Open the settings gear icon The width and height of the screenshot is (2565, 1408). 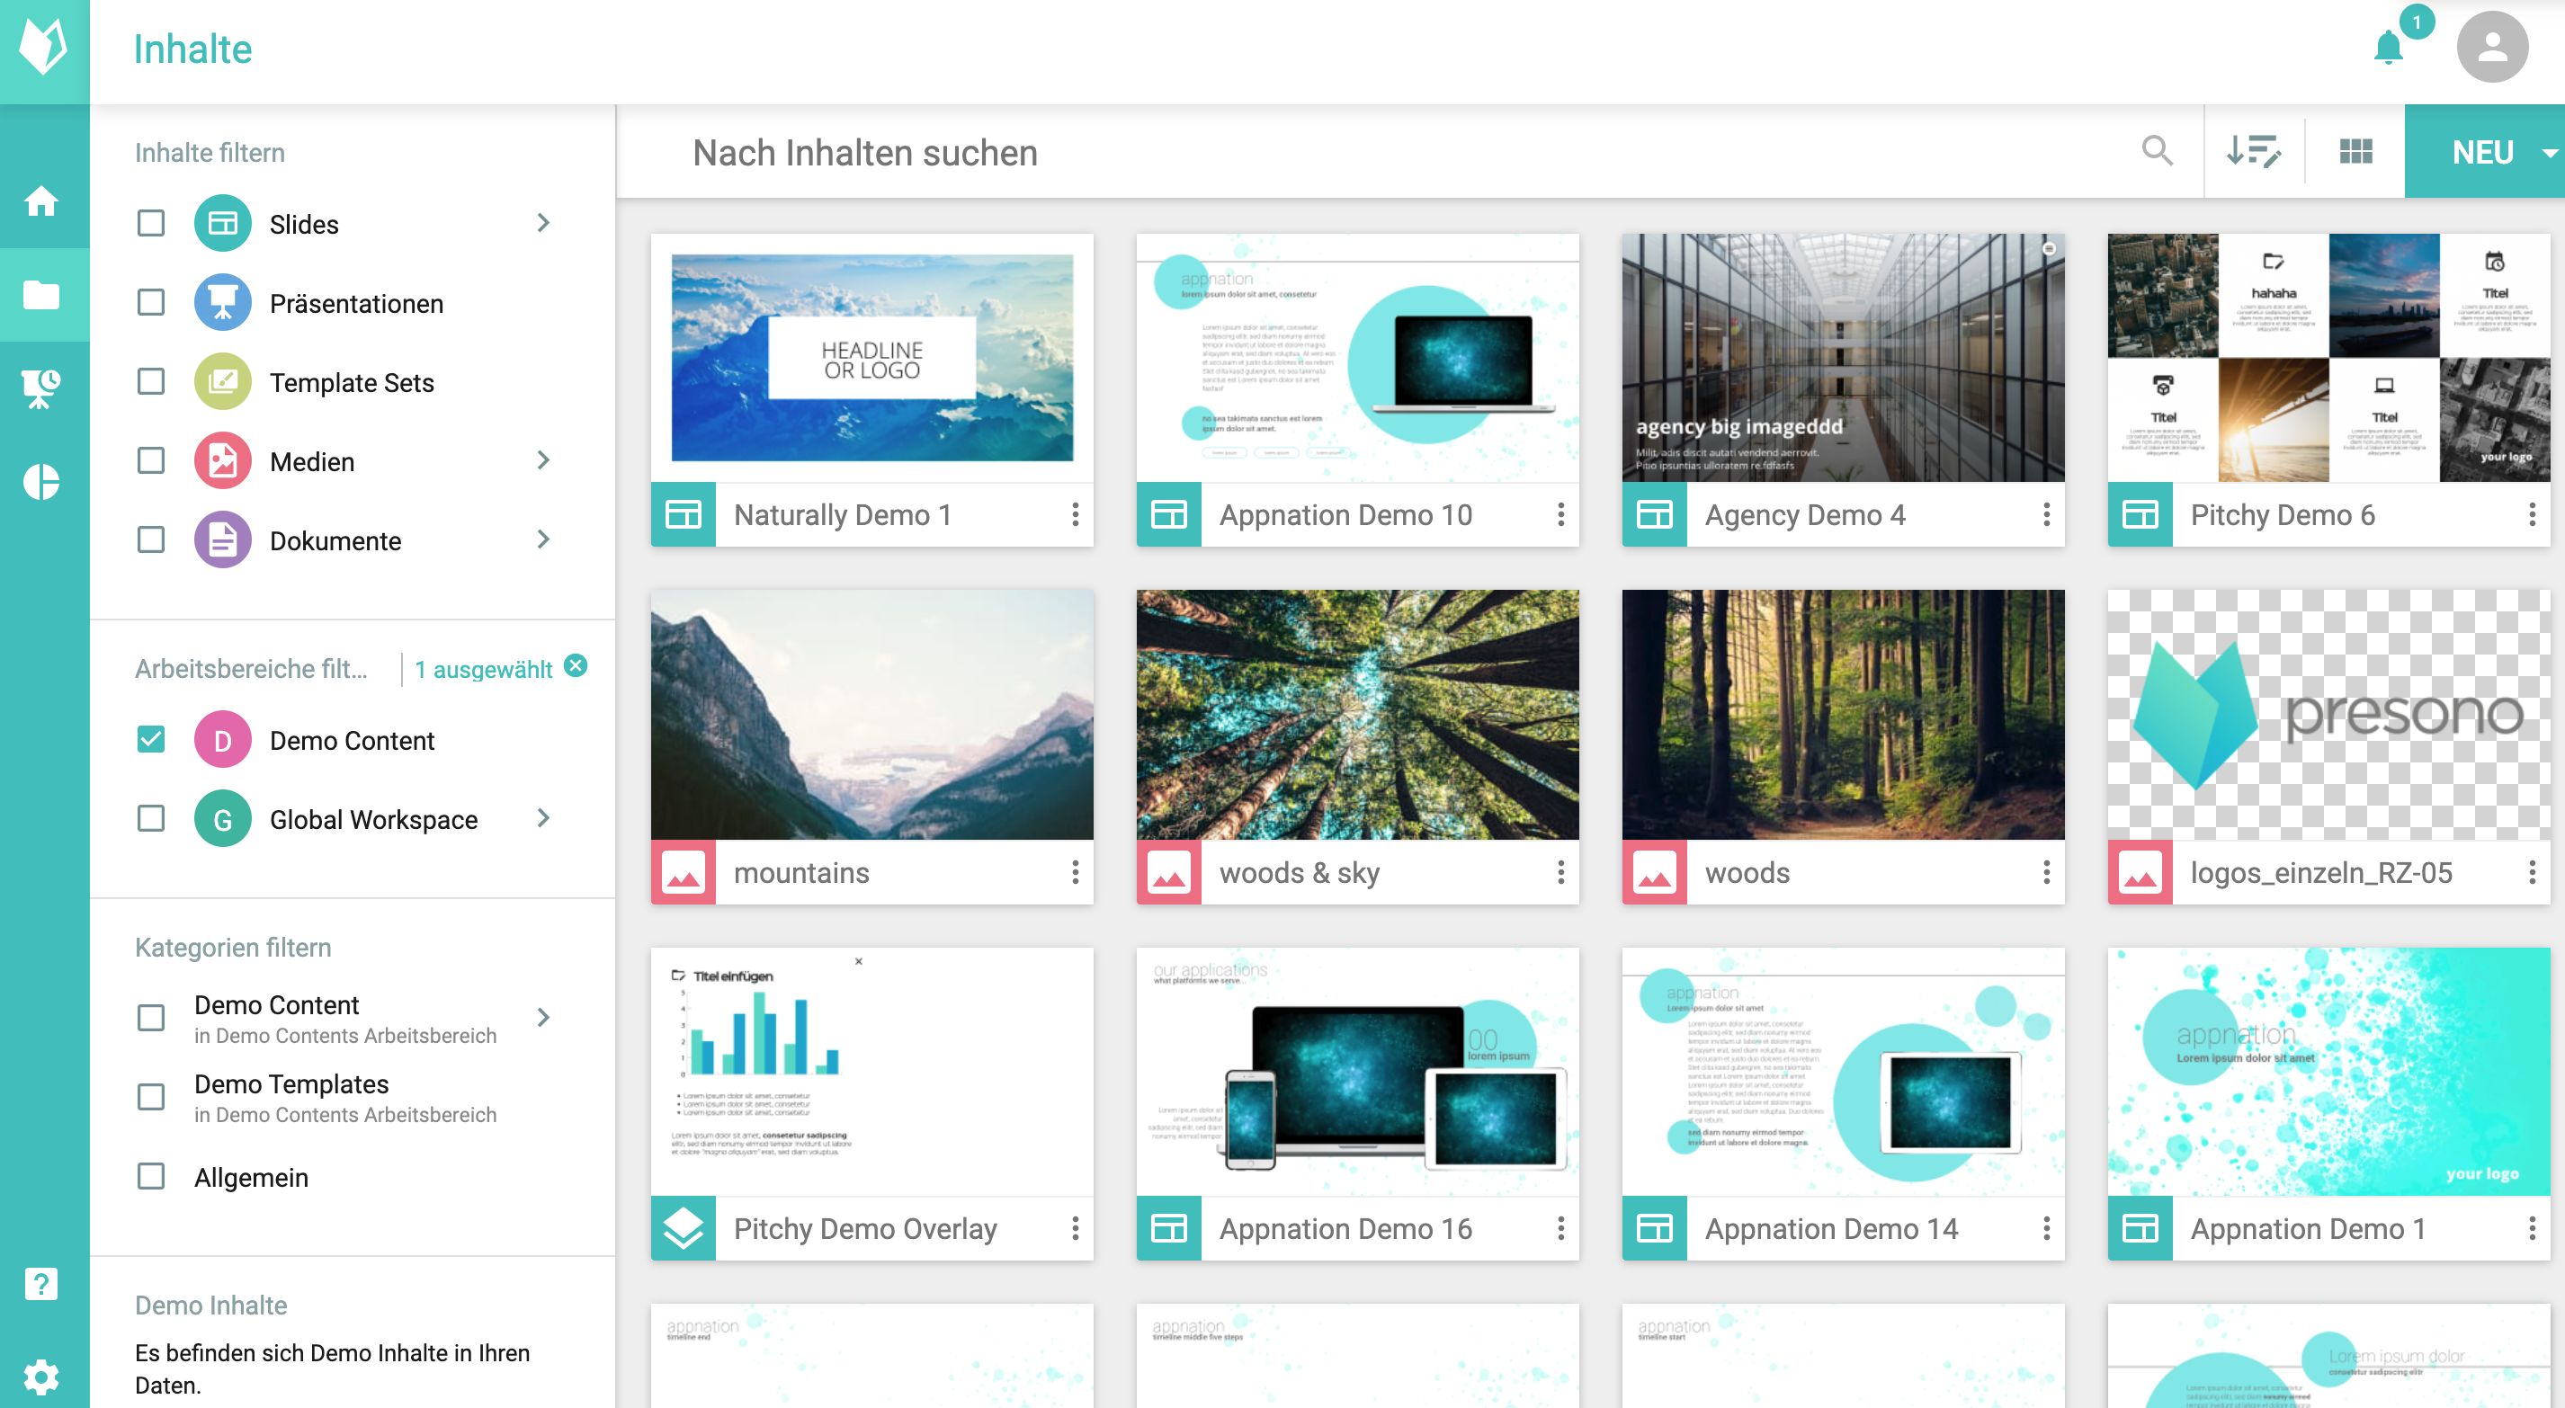(40, 1377)
